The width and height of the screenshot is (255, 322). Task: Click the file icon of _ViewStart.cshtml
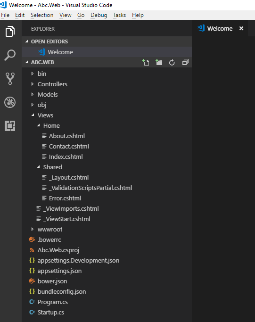tap(38, 219)
